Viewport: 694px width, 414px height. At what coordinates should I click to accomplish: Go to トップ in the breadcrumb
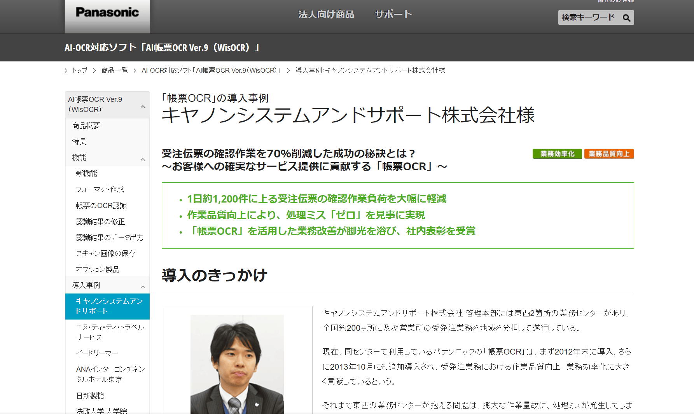(x=80, y=70)
